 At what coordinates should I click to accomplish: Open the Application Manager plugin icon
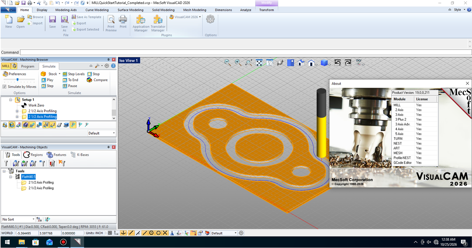pyautogui.click(x=141, y=23)
